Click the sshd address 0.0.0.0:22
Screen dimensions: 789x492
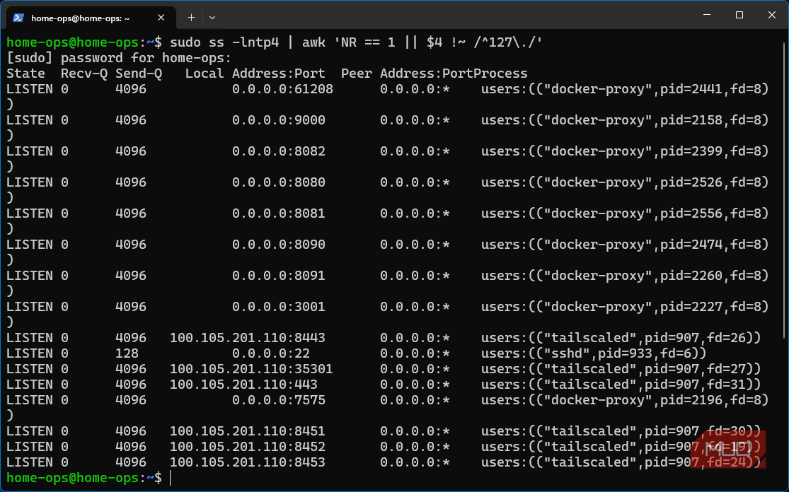[x=271, y=353]
